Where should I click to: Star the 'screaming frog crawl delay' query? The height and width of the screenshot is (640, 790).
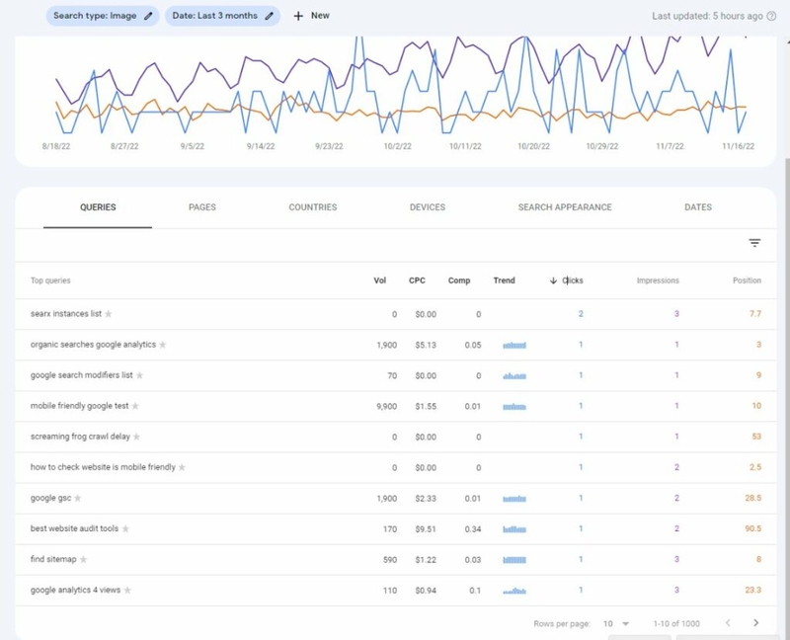coord(136,437)
